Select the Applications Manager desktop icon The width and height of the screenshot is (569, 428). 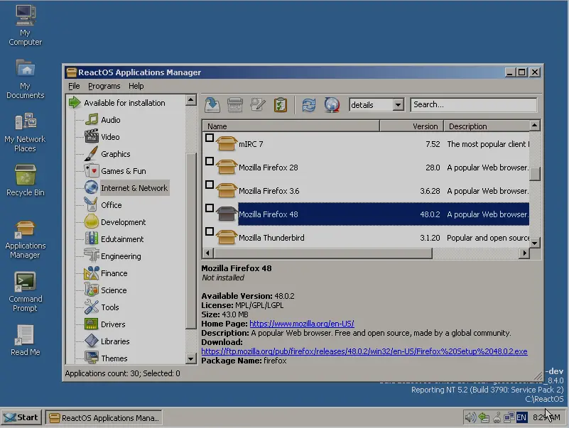[25, 229]
